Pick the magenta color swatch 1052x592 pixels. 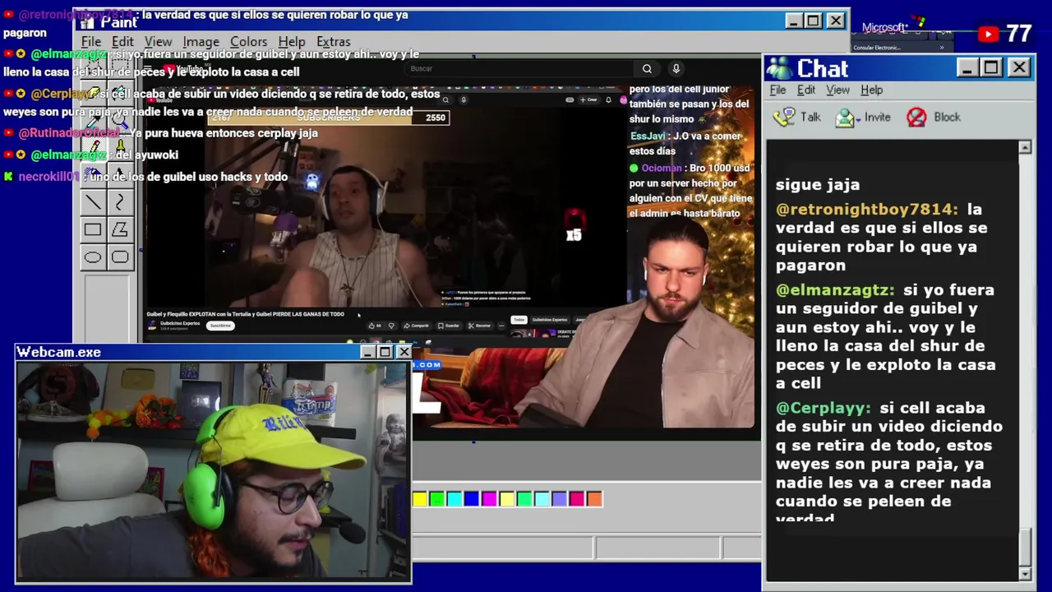pyautogui.click(x=490, y=498)
